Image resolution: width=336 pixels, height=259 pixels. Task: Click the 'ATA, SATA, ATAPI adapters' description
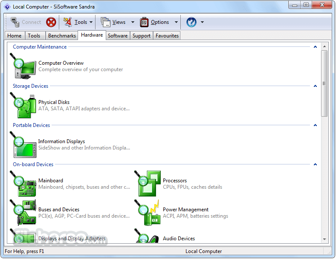[x=84, y=109]
